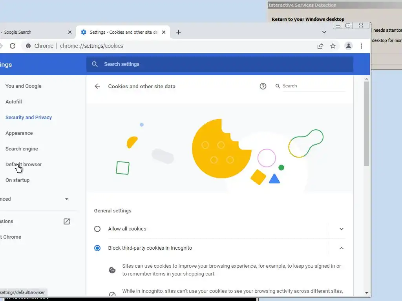402x301 pixels.
Task: Click the scrollbar down arrow
Action: [367, 292]
